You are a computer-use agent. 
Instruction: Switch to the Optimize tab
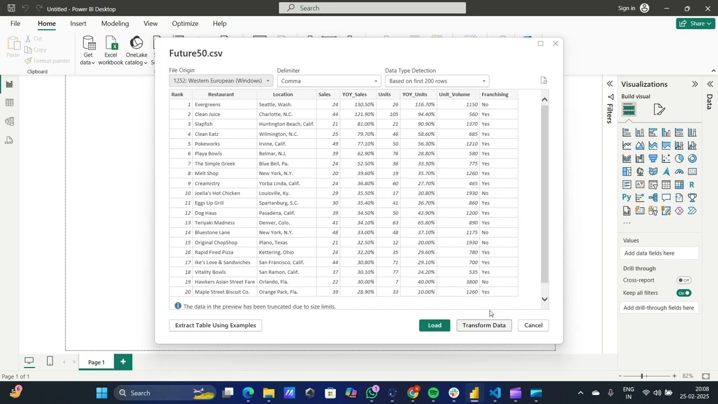[185, 24]
